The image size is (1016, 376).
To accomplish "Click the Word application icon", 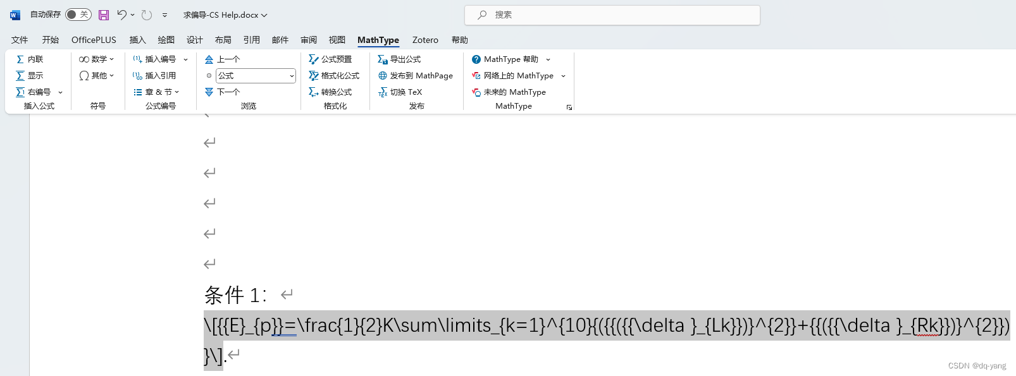I will click(x=15, y=15).
